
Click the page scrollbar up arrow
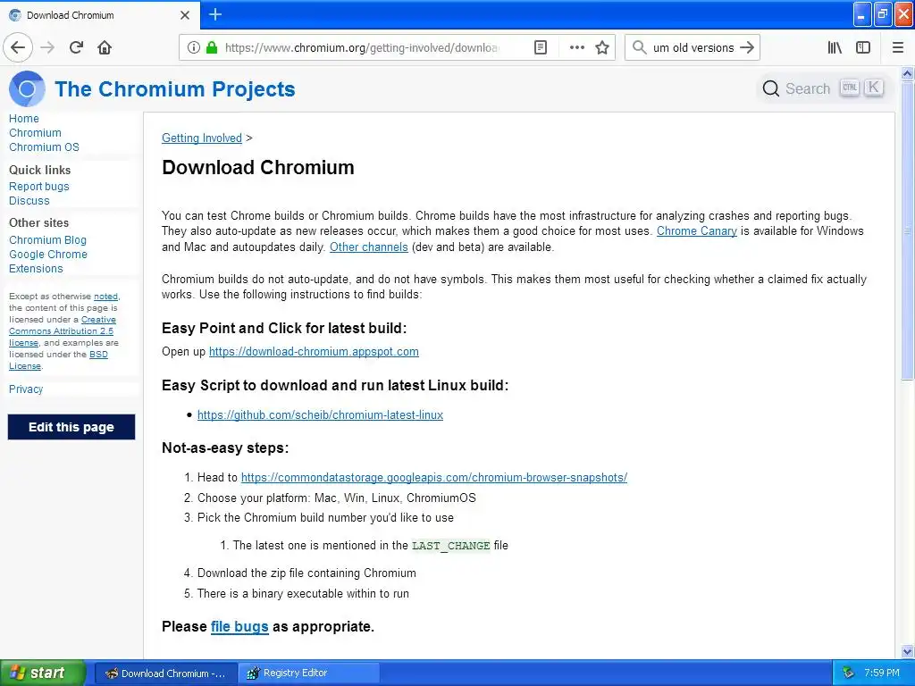click(x=907, y=74)
